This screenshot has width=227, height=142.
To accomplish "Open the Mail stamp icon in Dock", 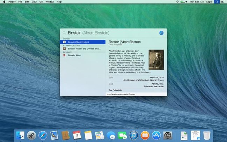I will [54, 135].
